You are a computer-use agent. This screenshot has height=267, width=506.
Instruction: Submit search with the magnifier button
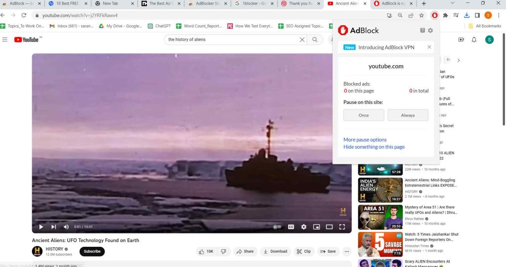(315, 39)
